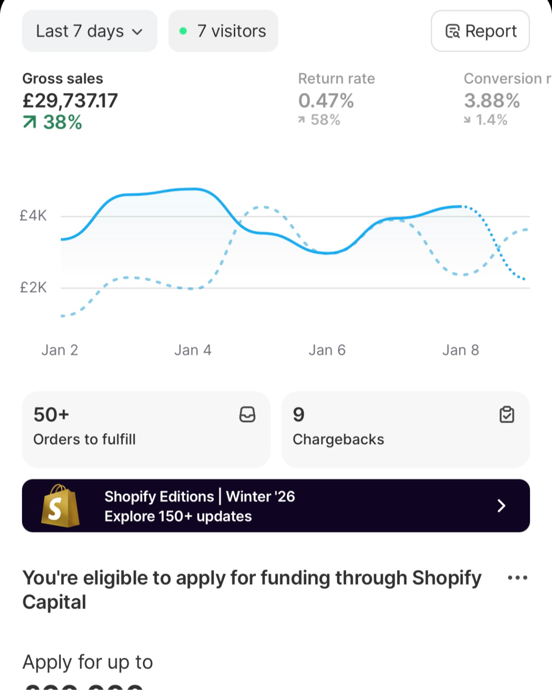The height and width of the screenshot is (690, 552).
Task: Click the Jan 6 label on chart axis
Action: [327, 350]
